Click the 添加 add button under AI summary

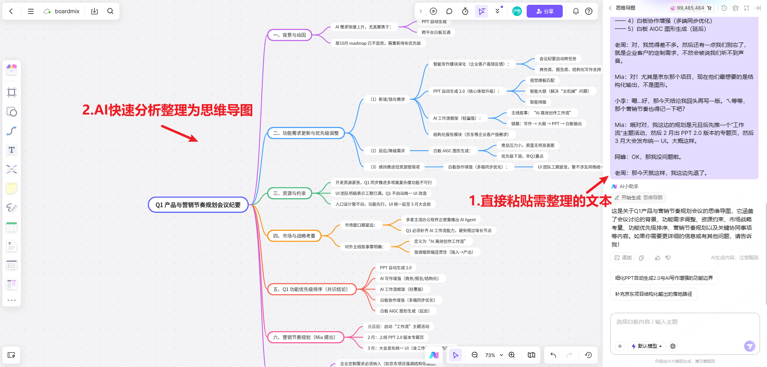622,258
